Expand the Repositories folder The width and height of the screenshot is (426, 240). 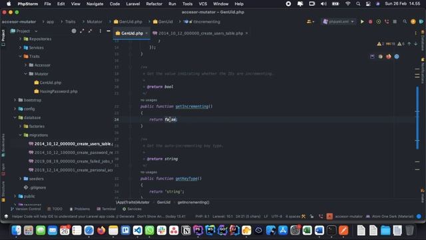21,39
